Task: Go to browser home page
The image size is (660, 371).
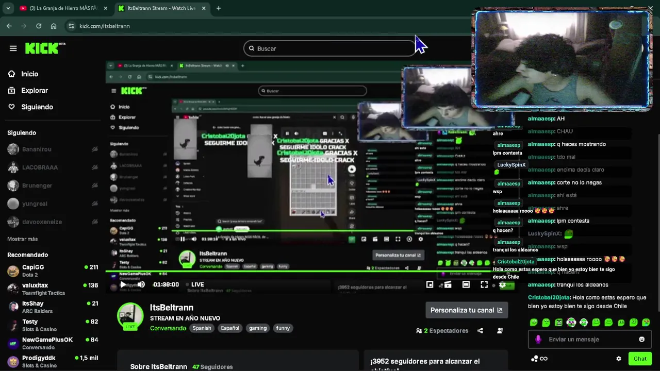Action: tap(54, 26)
